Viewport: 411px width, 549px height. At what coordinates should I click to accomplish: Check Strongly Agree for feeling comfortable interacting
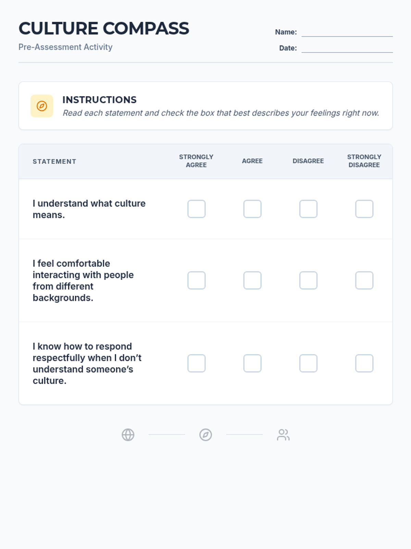[x=197, y=280]
